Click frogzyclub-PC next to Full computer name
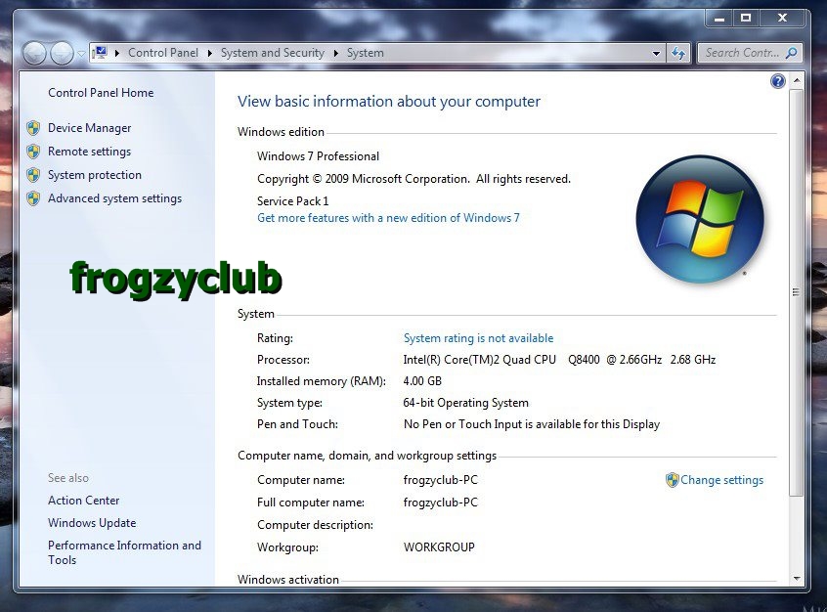 [x=441, y=503]
